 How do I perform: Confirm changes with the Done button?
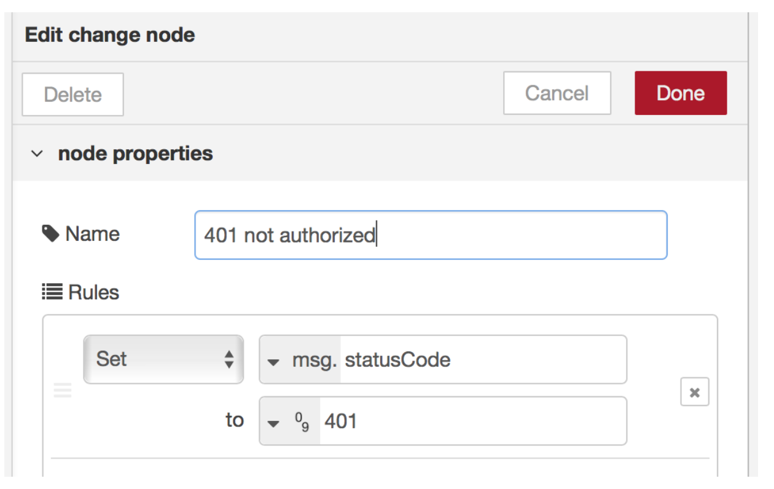(680, 93)
